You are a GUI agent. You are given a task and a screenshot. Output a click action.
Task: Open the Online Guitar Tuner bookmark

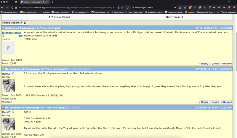[x=10, y=12]
